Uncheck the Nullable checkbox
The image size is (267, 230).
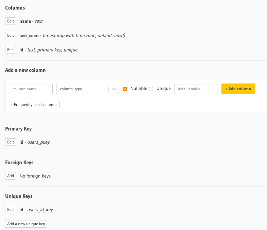(x=125, y=89)
